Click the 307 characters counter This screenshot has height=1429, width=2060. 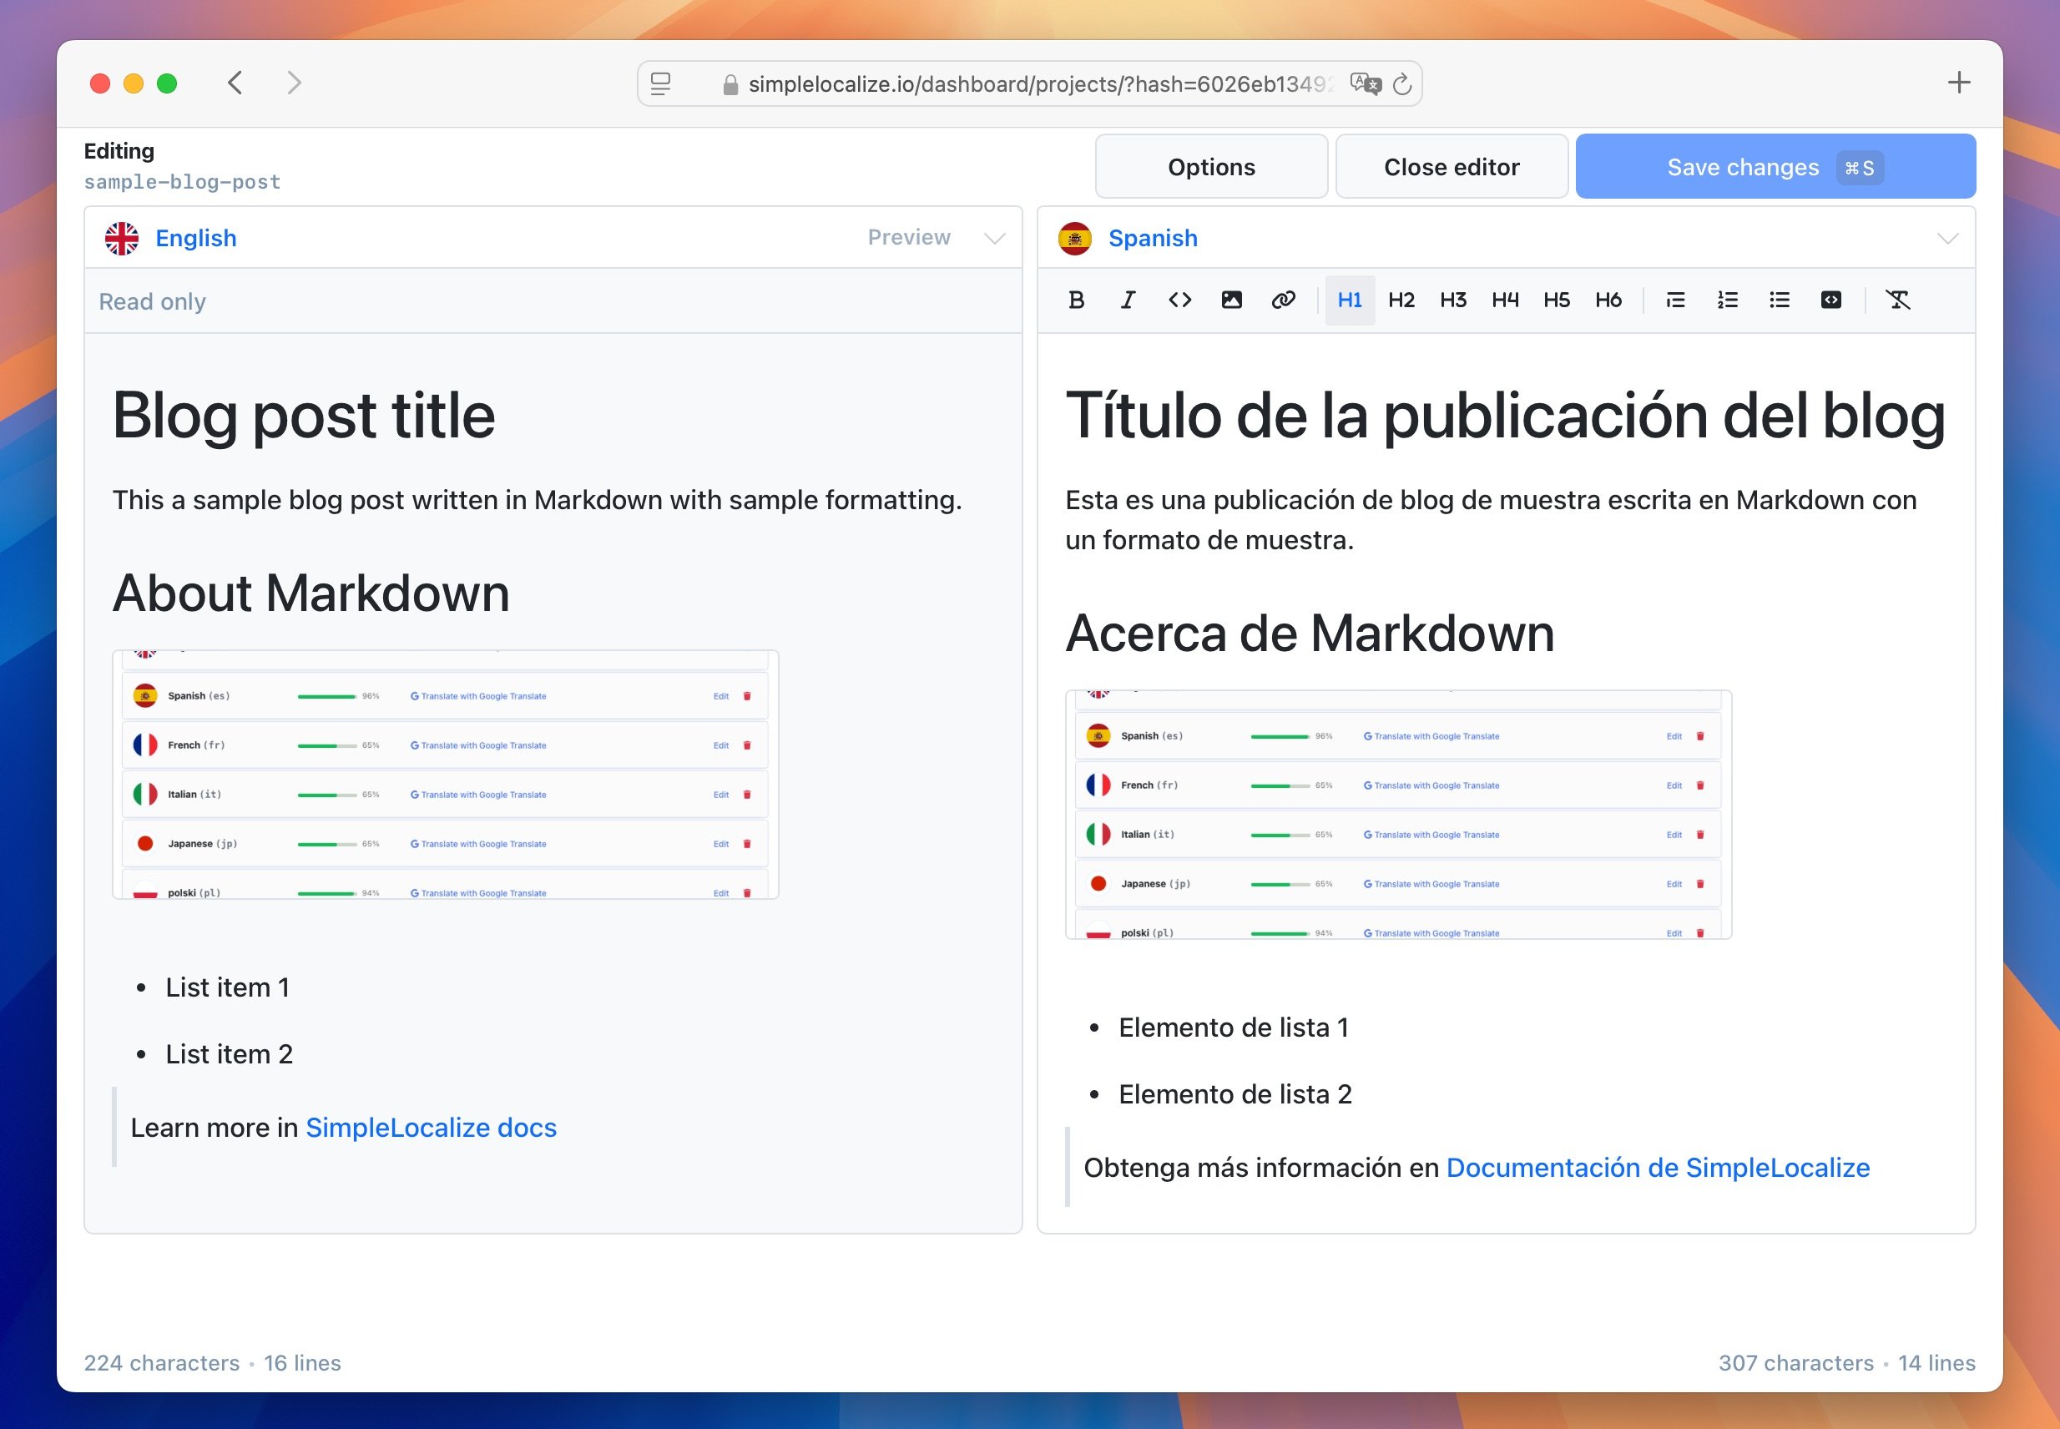click(1796, 1363)
